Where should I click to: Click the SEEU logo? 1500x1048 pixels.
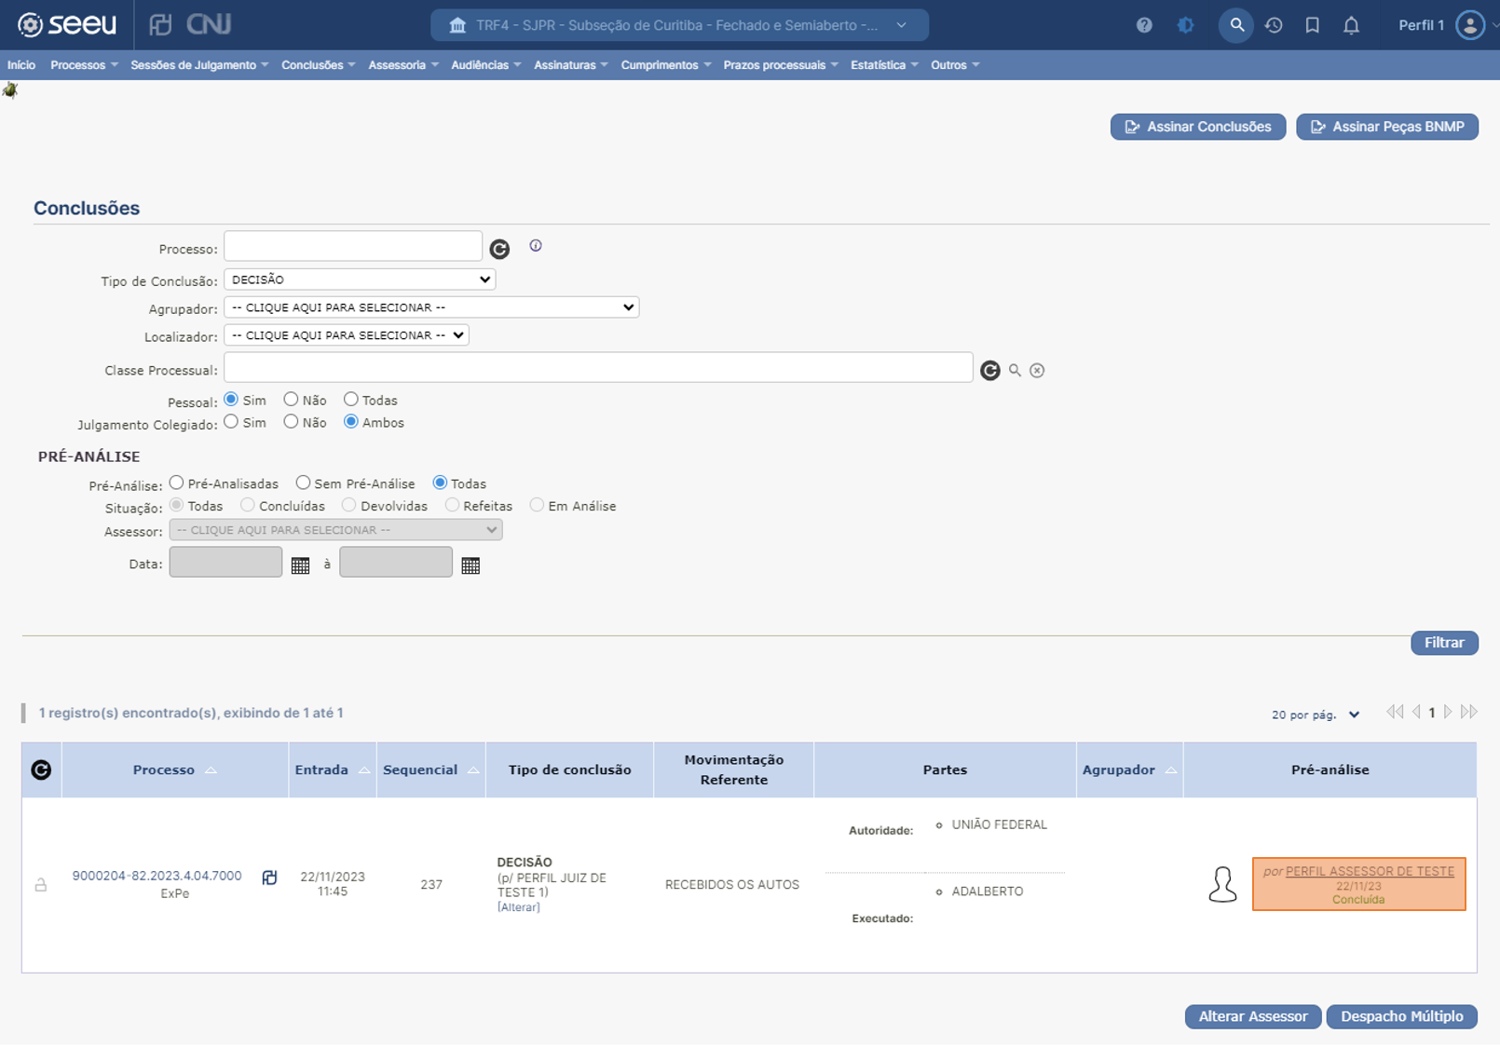pyautogui.click(x=67, y=24)
